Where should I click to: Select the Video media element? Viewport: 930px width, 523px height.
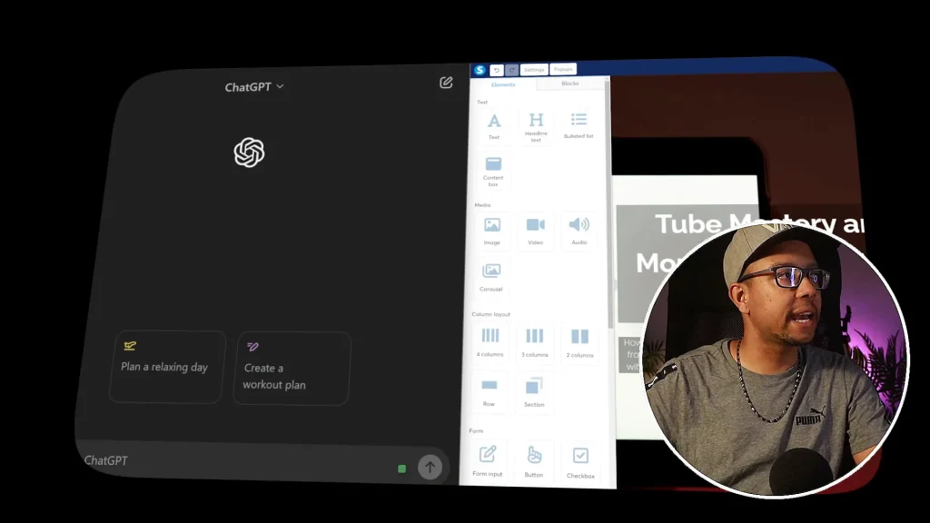tap(535, 231)
